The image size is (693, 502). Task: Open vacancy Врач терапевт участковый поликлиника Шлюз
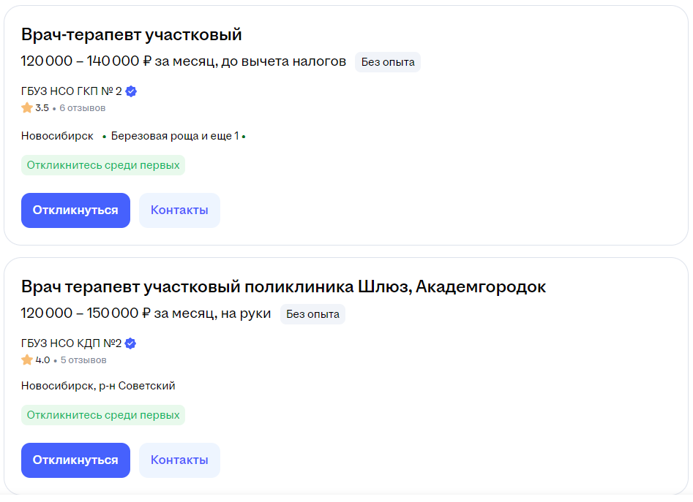[x=283, y=286]
